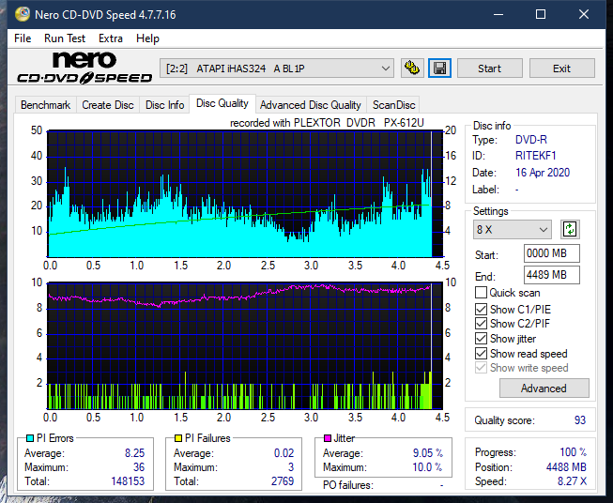Screen dimensions: 613x503
Task: Click the date 16 Apr 2020
Action: 543,173
